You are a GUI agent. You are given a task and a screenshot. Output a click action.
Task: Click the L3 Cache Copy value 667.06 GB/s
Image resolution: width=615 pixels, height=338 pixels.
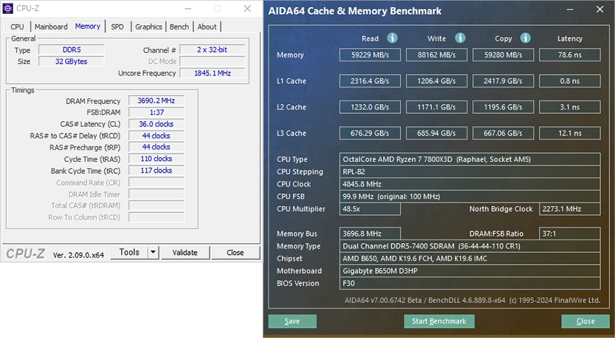pyautogui.click(x=503, y=133)
